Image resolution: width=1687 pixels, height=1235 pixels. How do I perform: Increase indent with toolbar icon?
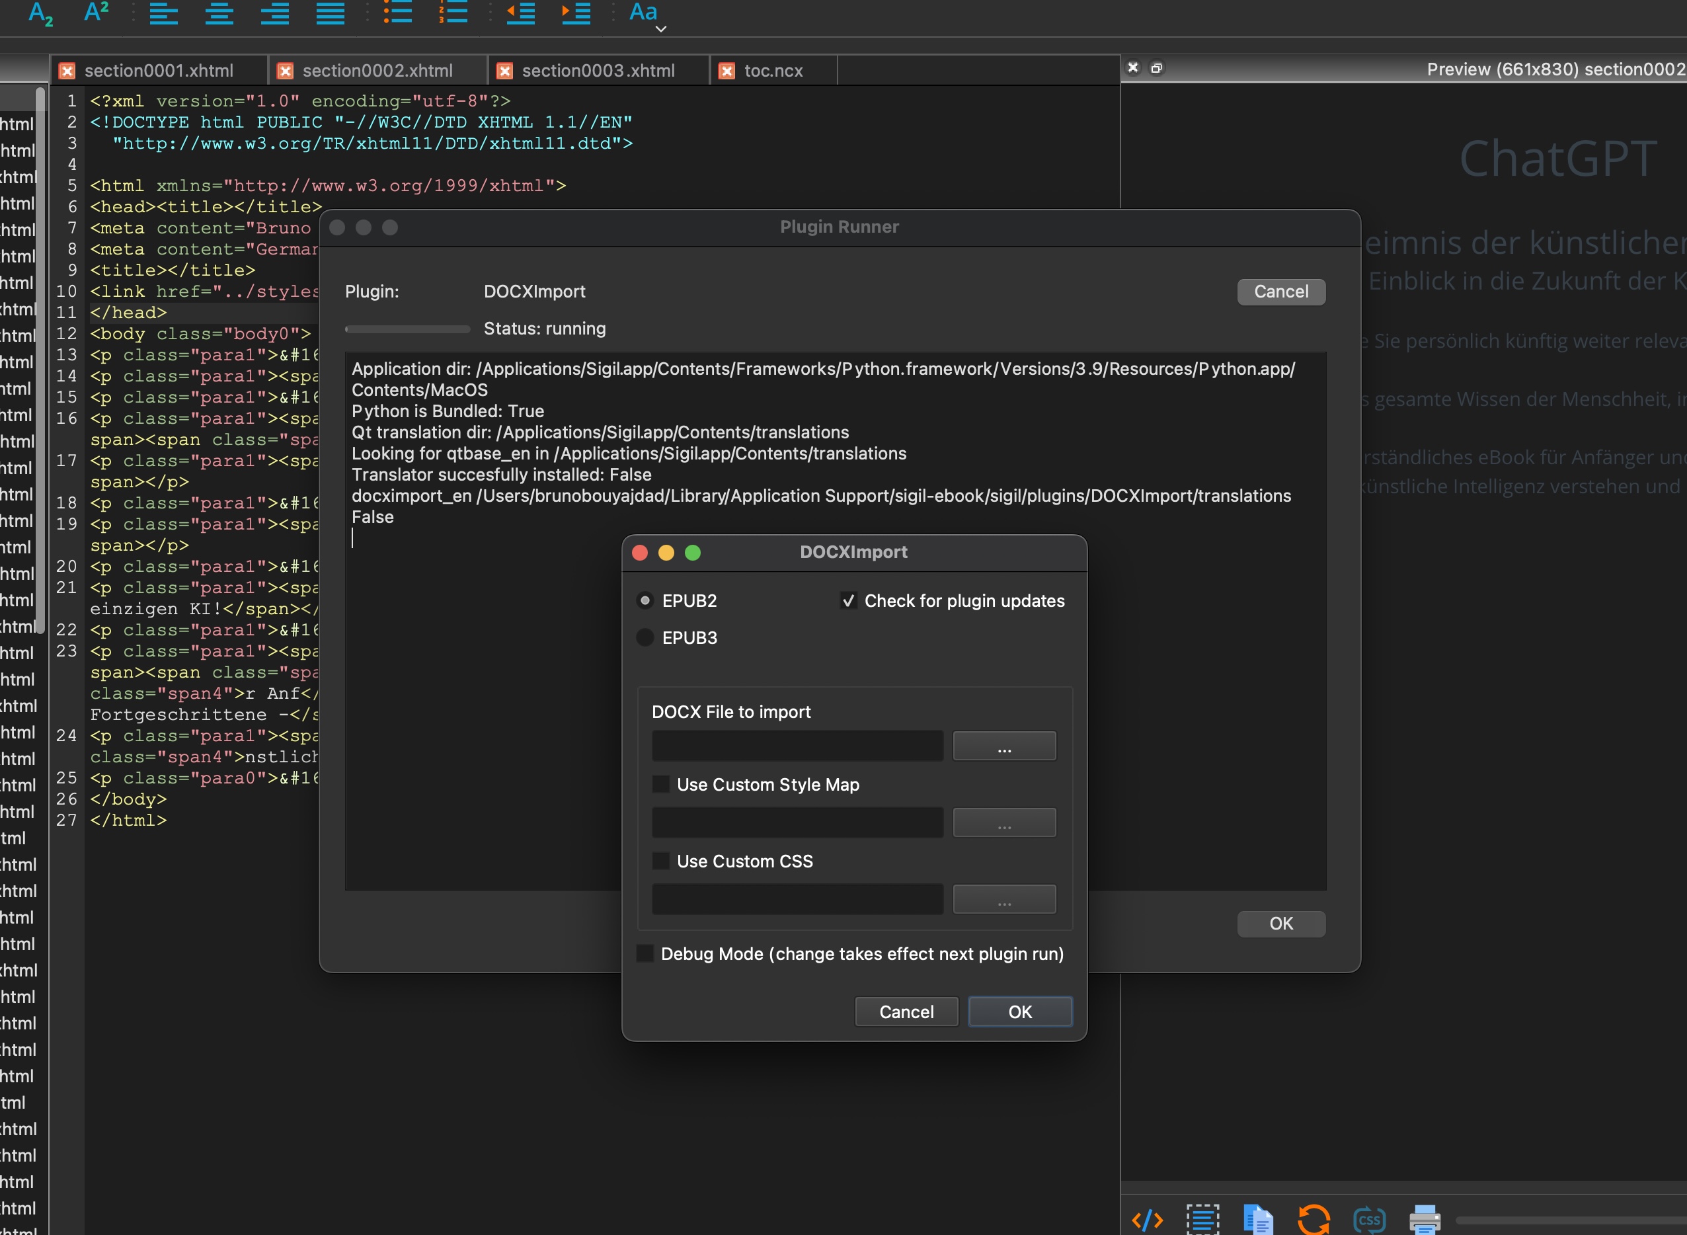576,13
